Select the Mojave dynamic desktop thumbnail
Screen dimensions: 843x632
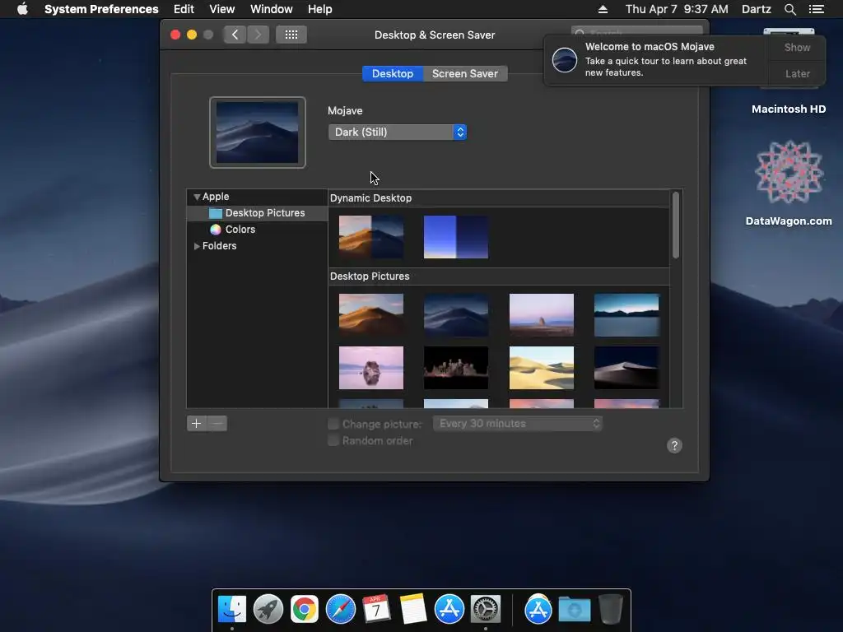click(371, 237)
